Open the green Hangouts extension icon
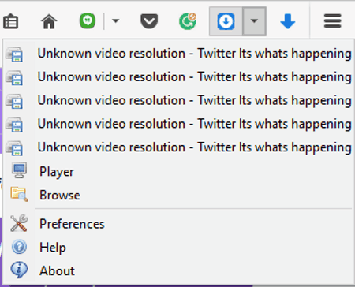 [x=88, y=20]
